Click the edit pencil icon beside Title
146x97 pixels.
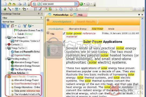click(64, 33)
